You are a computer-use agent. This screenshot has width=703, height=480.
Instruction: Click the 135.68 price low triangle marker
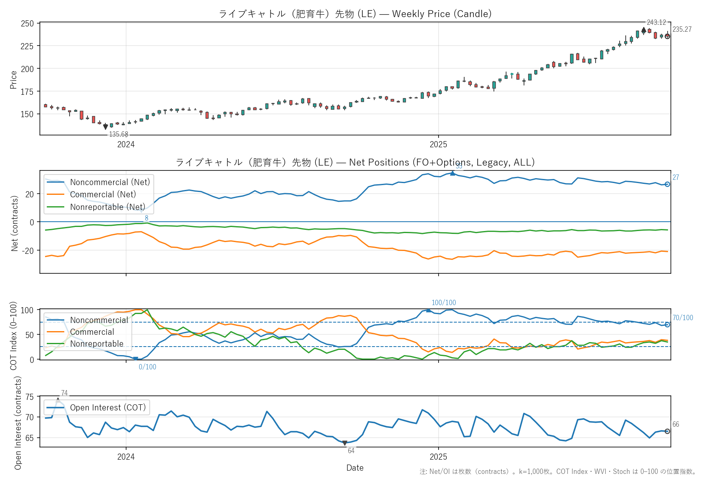tap(106, 127)
